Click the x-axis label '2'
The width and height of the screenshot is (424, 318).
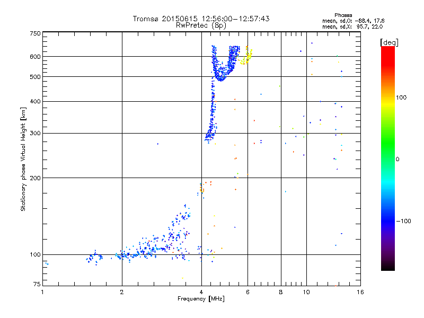[x=122, y=292]
